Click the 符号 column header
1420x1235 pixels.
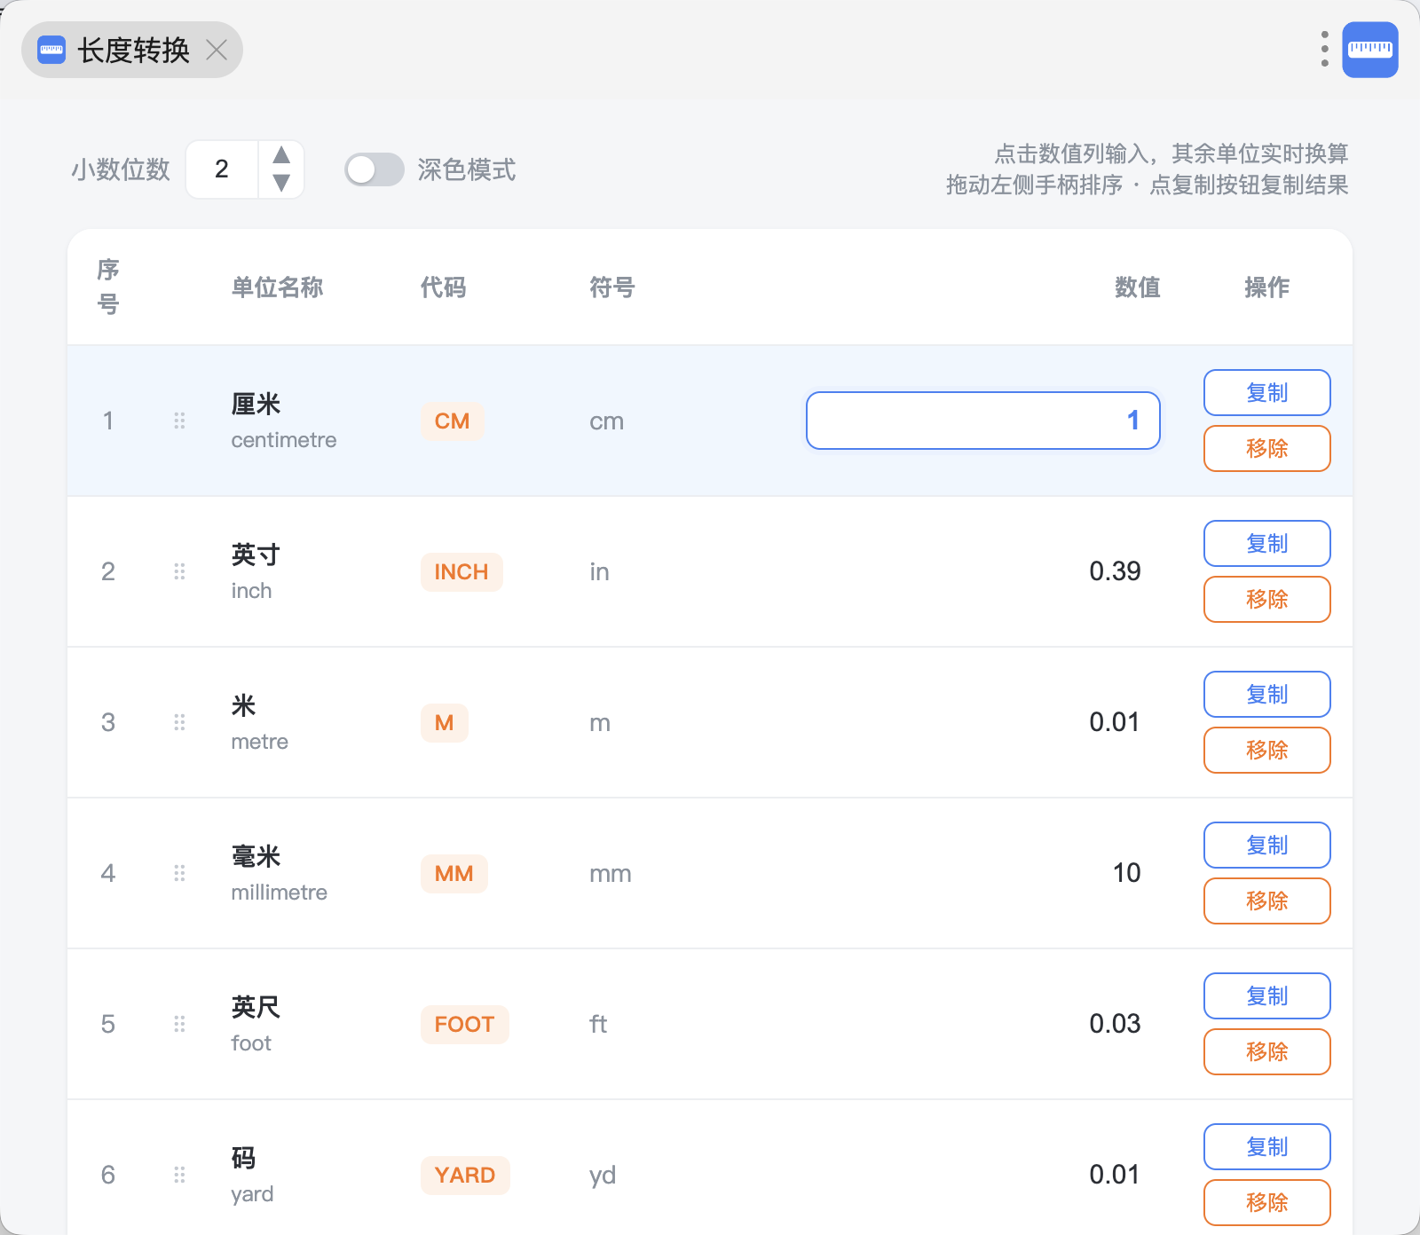point(612,287)
